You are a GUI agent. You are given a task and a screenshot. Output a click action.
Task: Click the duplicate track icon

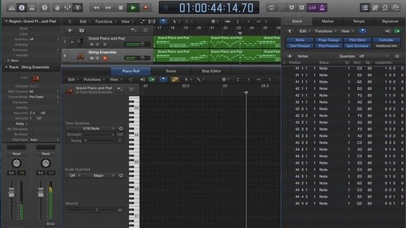click(82, 30)
